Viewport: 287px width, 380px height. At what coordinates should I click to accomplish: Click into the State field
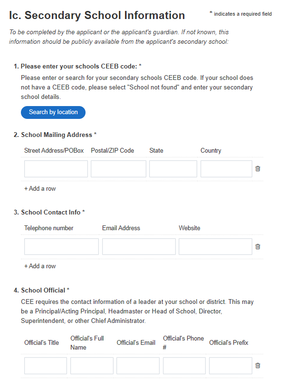point(173,169)
